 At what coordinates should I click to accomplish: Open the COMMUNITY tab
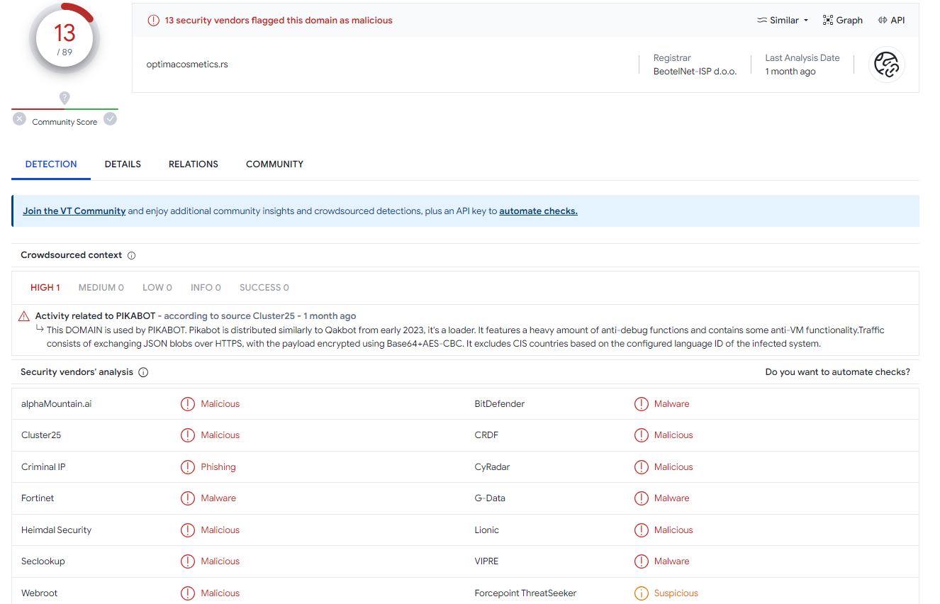tap(274, 164)
